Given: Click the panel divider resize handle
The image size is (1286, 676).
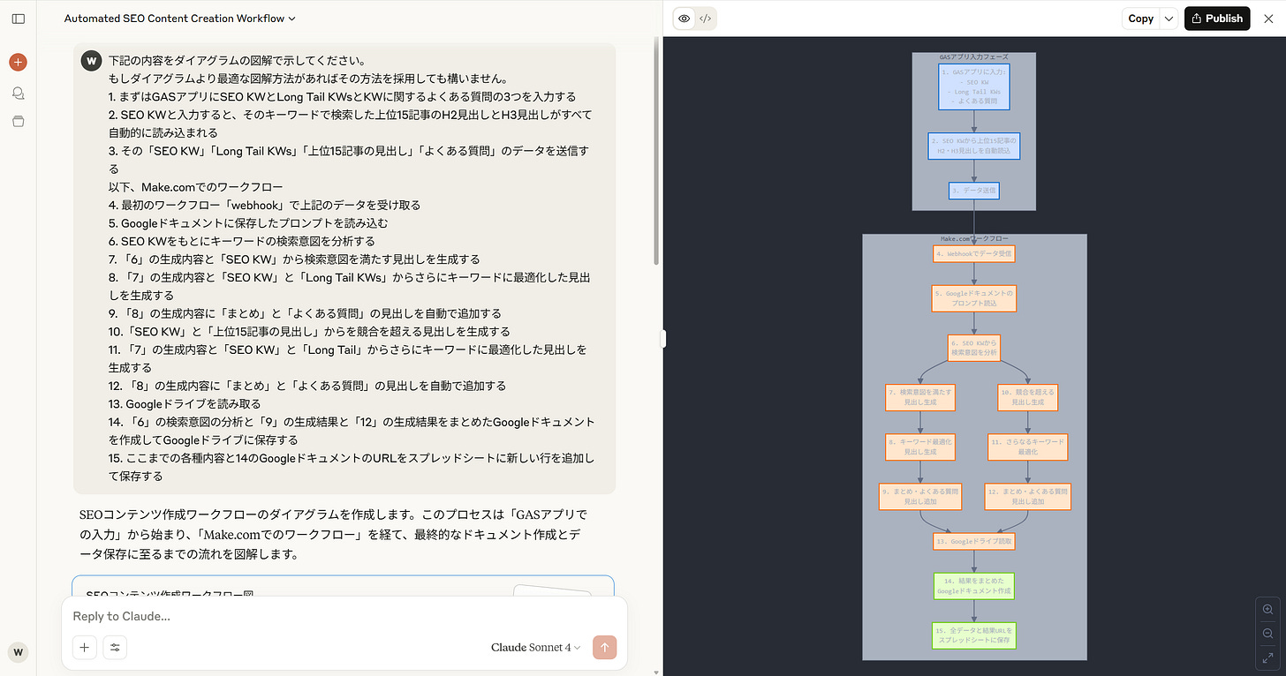Looking at the screenshot, I should (x=663, y=339).
